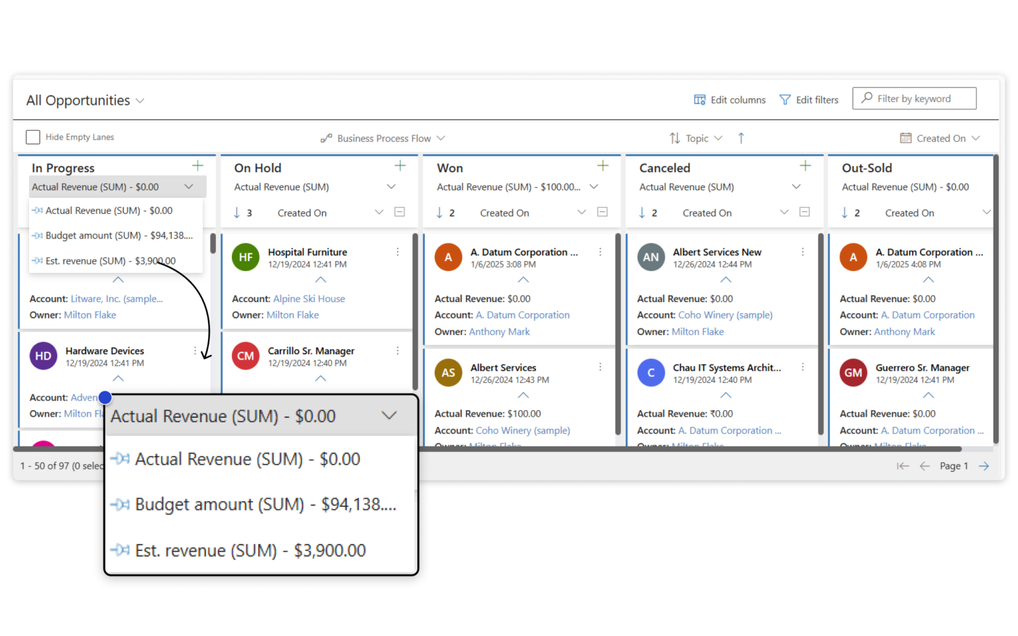Collapse the Canceled lane with the minus box
Screen dimensions: 1018x636
click(805, 212)
